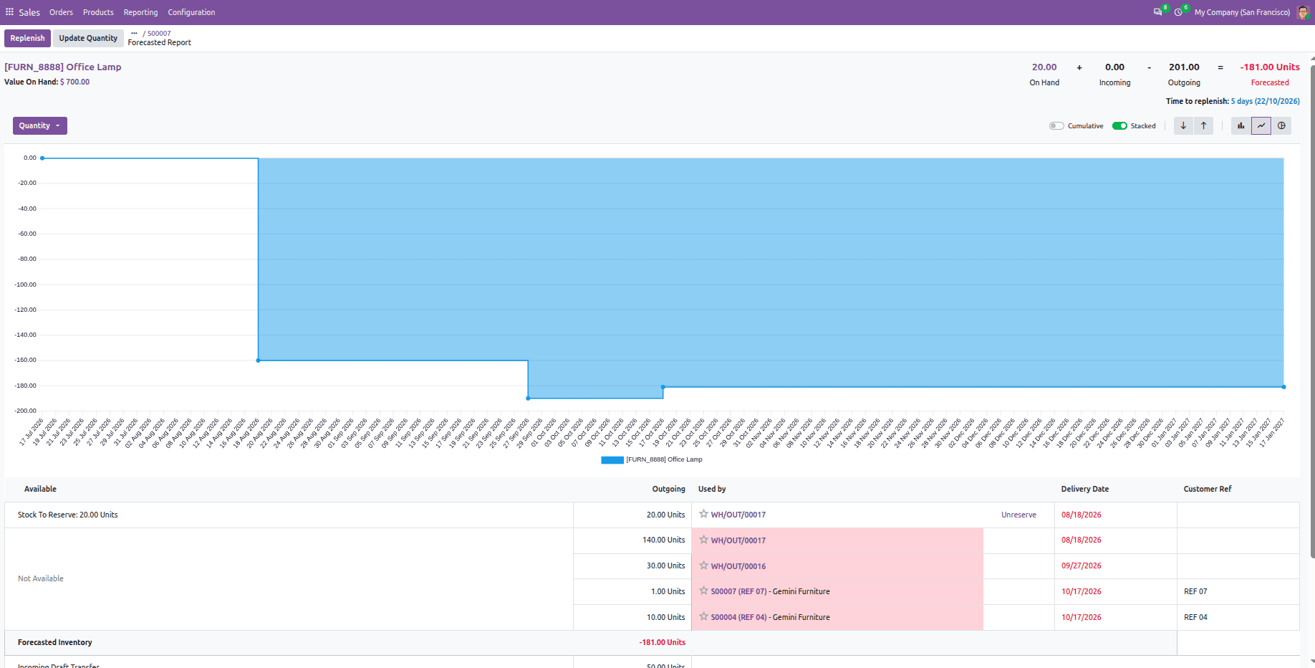Screen dimensions: 1315x668
Task: Click the chart data point at -160.00
Action: (x=258, y=360)
